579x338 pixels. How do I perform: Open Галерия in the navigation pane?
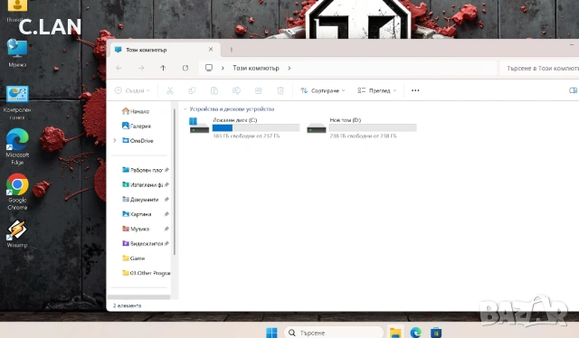coord(137,126)
